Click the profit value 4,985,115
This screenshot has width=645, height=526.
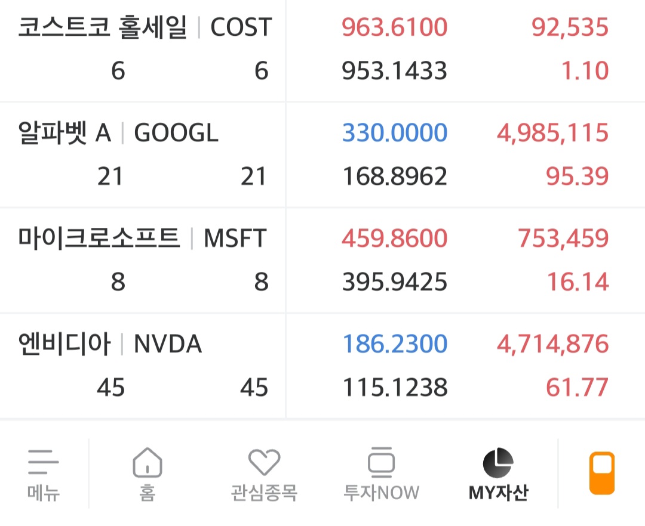pos(552,133)
